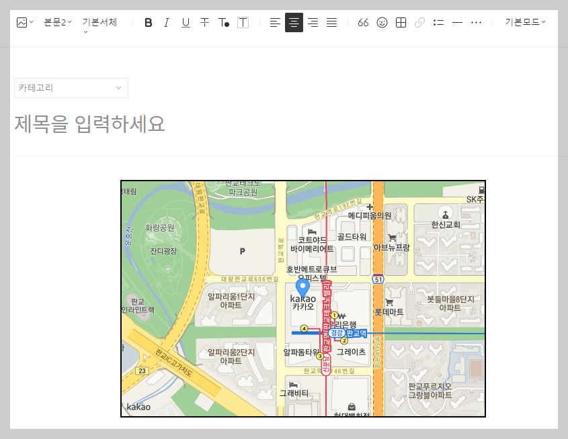568x439 pixels.
Task: Justify text alignment
Action: click(332, 22)
